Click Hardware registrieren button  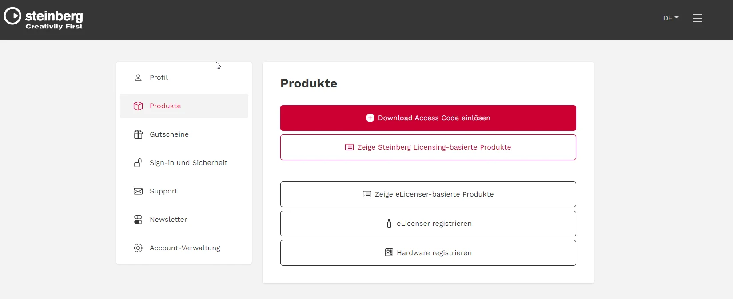click(428, 253)
